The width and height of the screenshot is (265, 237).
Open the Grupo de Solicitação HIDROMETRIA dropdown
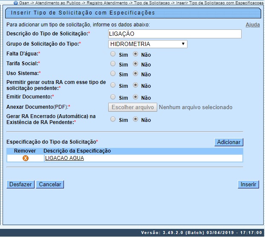pos(148,44)
